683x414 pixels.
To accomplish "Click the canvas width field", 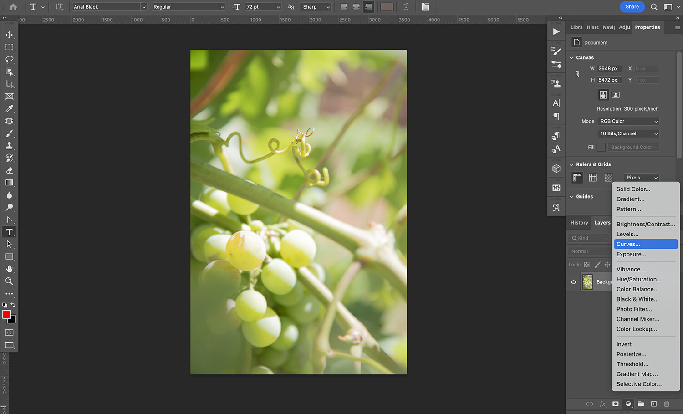I will (609, 69).
